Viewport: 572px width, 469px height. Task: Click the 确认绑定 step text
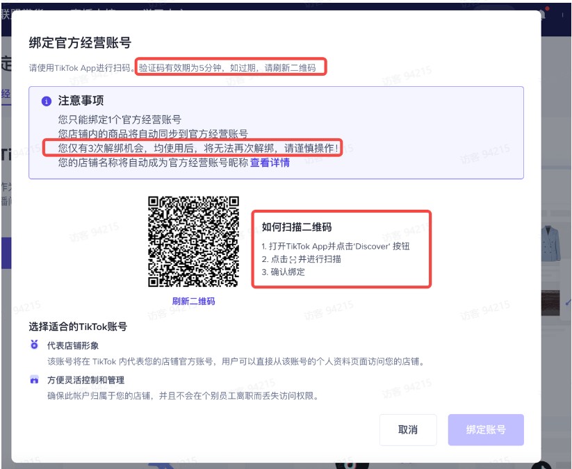click(287, 272)
